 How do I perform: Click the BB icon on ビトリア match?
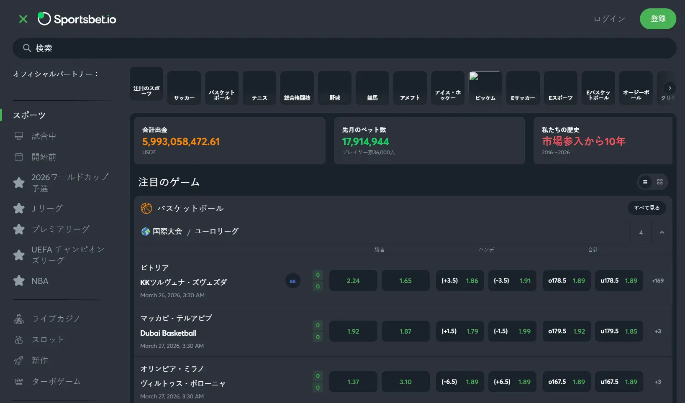pos(293,281)
